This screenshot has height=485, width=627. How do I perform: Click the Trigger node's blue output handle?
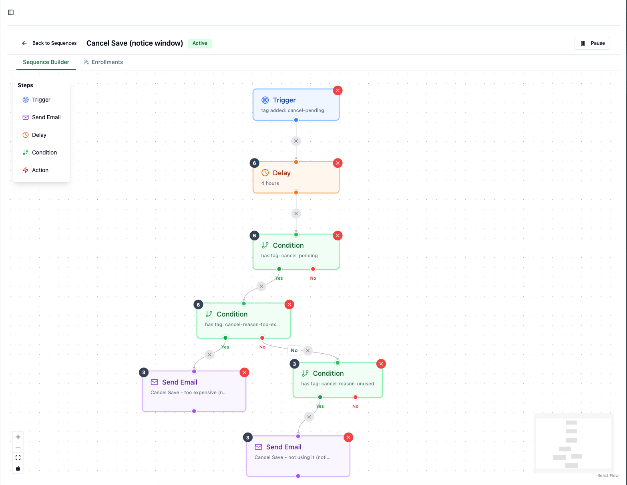296,120
